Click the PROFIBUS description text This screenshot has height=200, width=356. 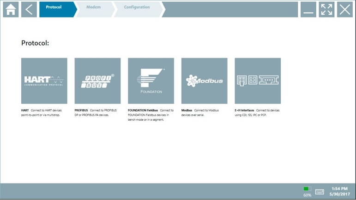(96, 112)
